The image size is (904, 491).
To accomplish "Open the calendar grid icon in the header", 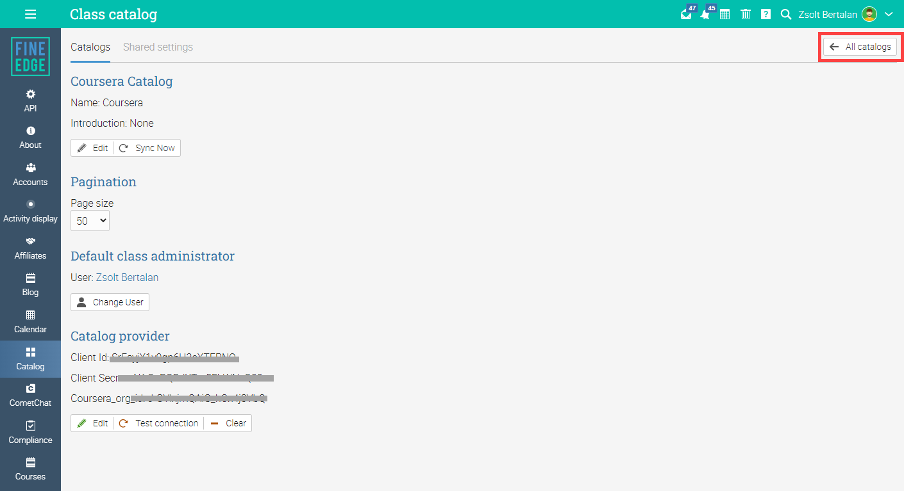I will pos(725,14).
